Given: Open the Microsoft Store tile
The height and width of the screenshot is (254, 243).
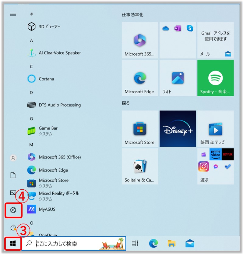Looking at the screenshot, I should coord(140,129).
